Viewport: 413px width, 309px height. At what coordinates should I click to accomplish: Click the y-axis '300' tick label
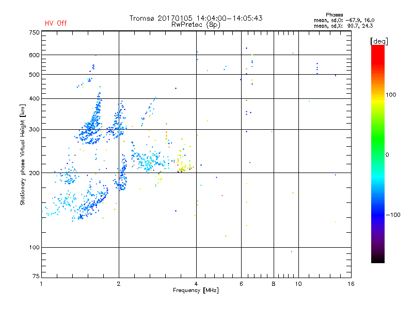coord(35,130)
